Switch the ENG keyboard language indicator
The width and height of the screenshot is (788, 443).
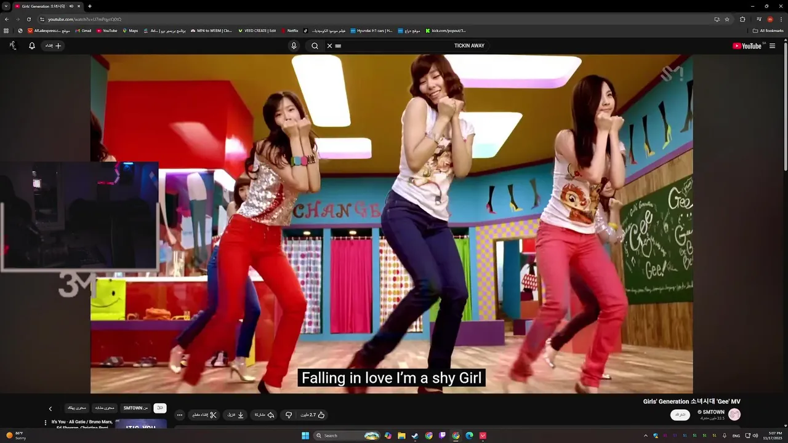click(736, 436)
